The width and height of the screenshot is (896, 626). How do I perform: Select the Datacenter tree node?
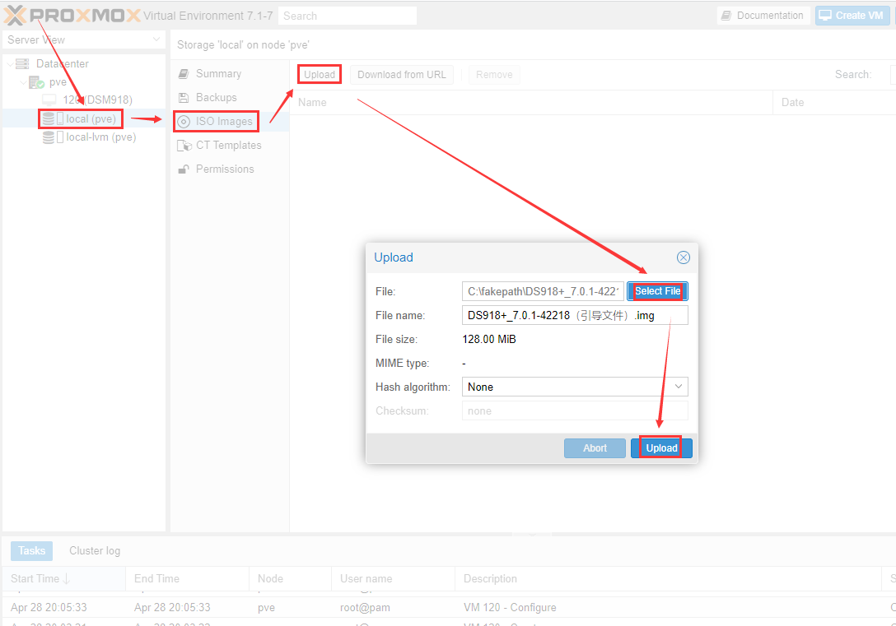62,63
